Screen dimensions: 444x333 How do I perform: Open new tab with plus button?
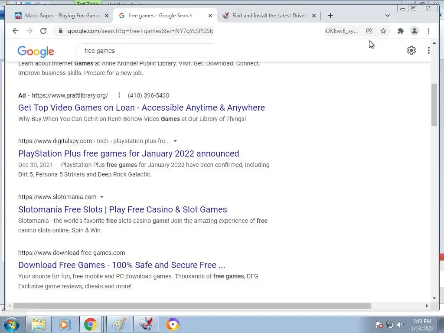[330, 16]
